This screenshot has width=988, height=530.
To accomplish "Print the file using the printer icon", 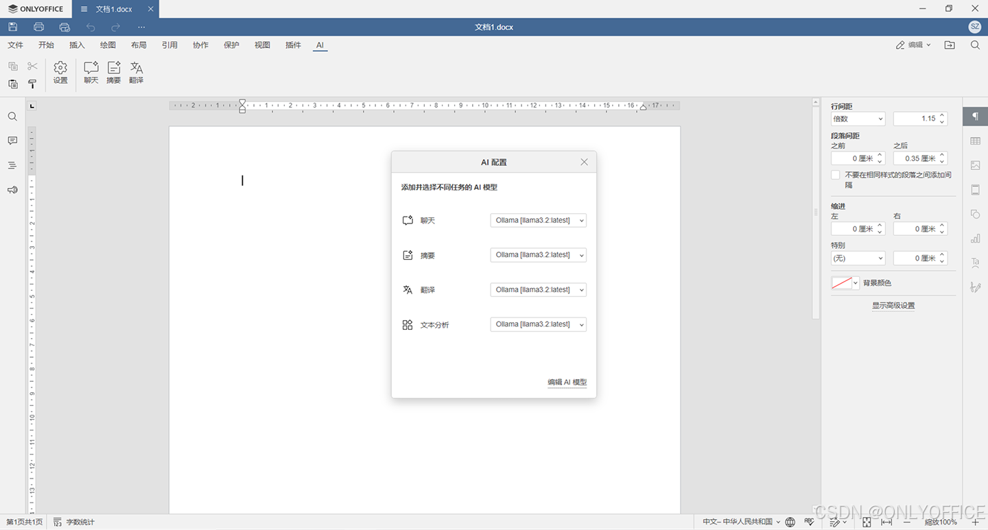I will (38, 27).
